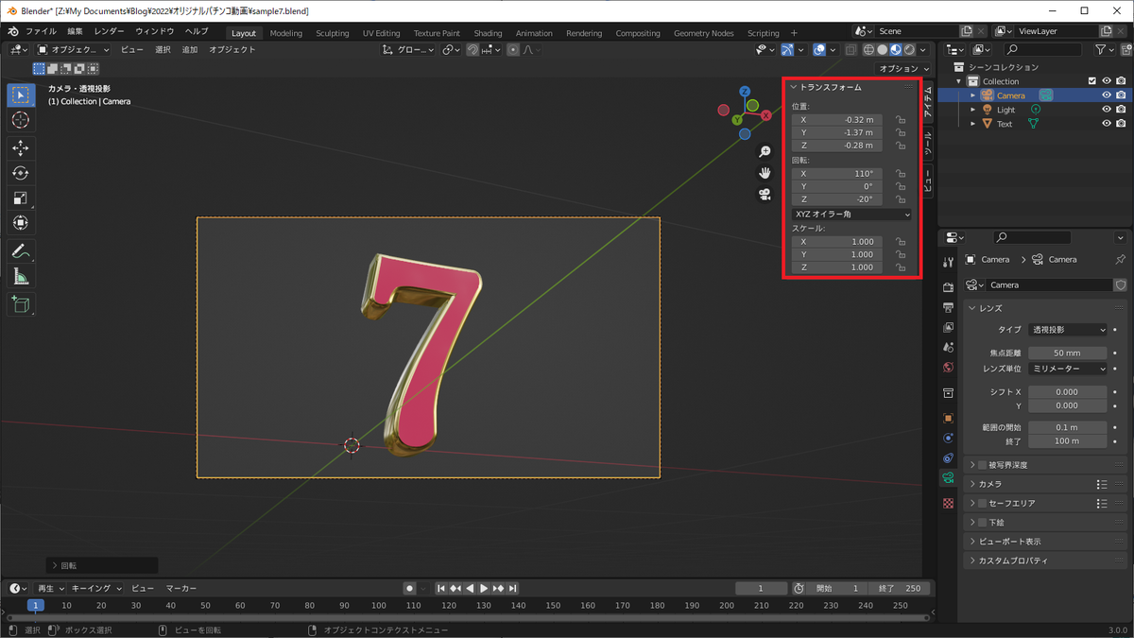Click the timeline frame marker 1
Screen dimensions: 1134x638
click(x=36, y=605)
